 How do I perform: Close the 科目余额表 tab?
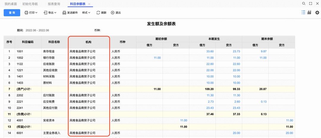89,4
